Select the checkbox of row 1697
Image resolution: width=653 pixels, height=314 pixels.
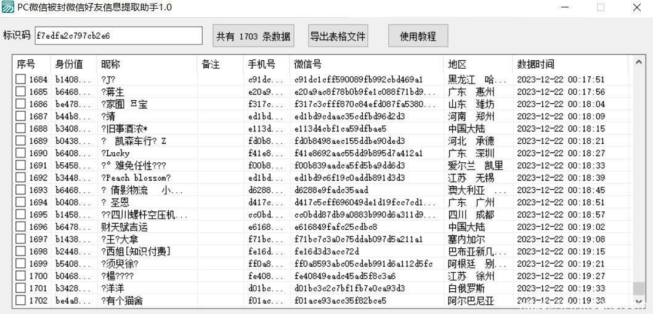point(21,239)
